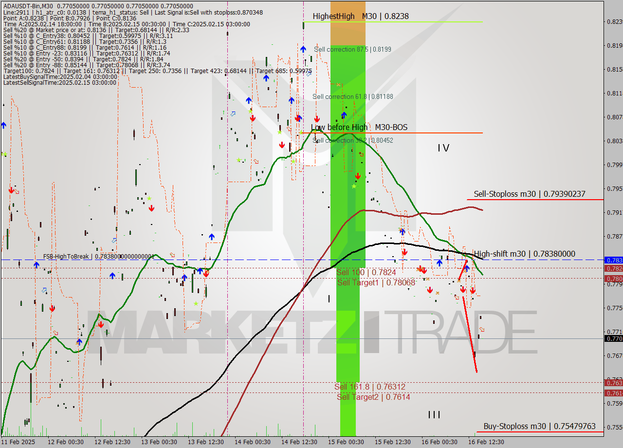Click the red down arrow near 15 Feb 12:30
The height and width of the screenshot is (448, 623).
pos(404,253)
